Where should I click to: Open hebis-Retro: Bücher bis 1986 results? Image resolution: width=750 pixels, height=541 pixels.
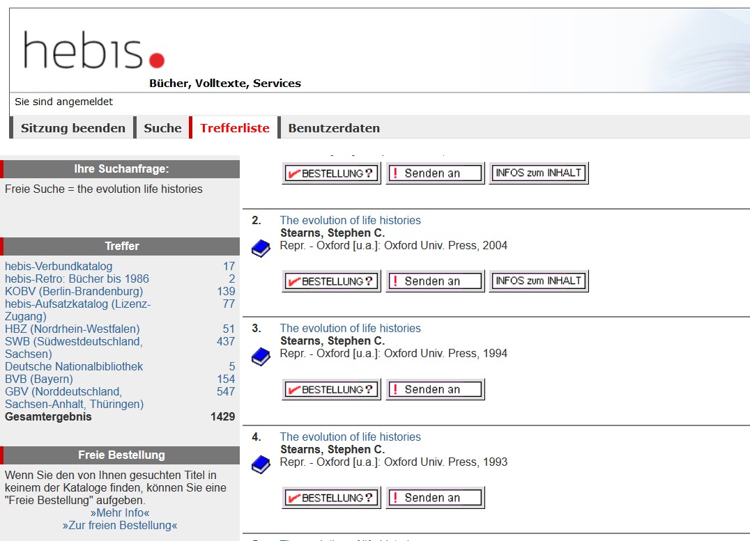77,279
